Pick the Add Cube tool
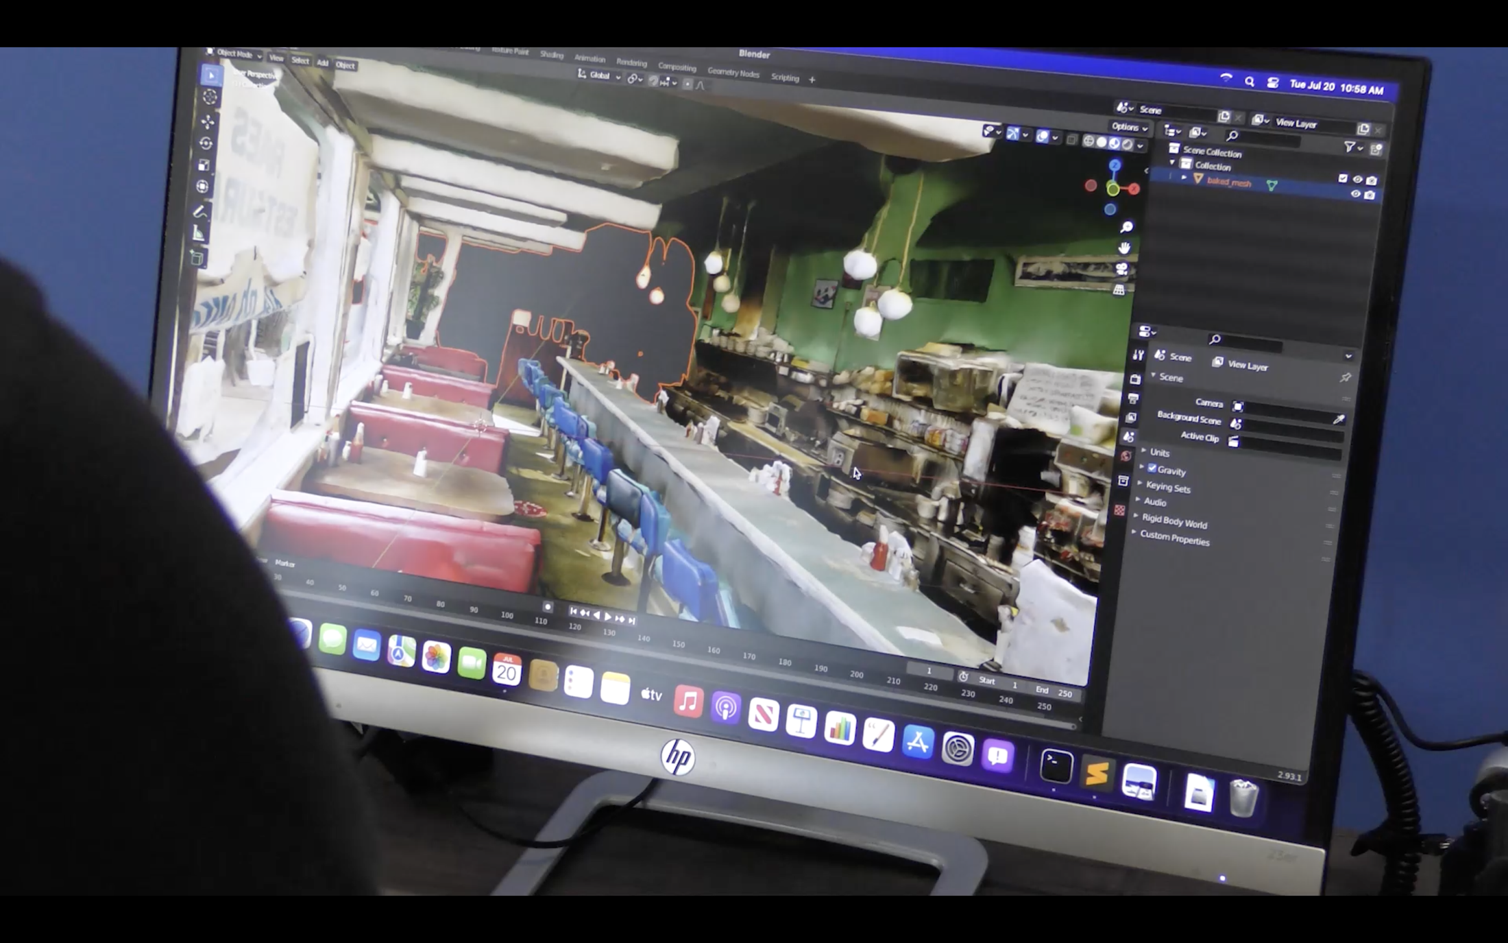1508x943 pixels. click(197, 259)
